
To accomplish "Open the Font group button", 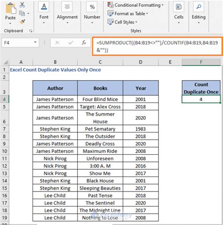I will (x=44, y=13).
